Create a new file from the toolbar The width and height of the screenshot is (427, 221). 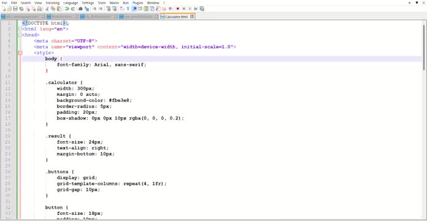pos(4,9)
